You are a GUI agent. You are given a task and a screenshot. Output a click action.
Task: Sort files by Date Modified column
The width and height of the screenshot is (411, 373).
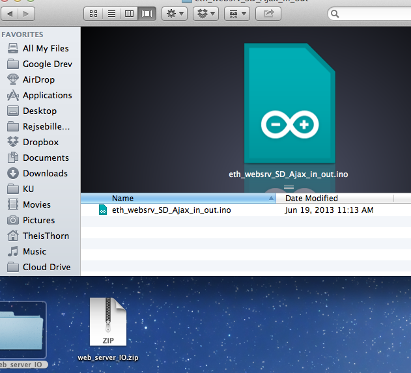coord(335,199)
